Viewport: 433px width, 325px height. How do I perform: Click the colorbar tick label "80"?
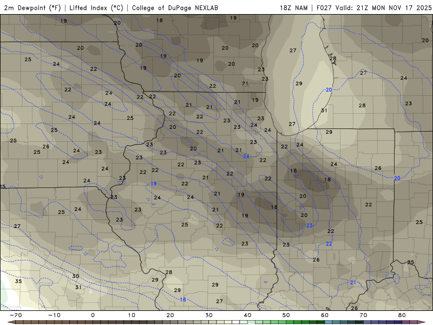point(402,315)
